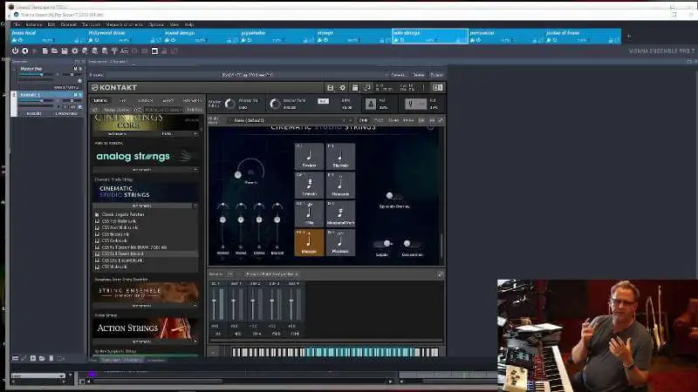Viewport: 698px width, 392px height.
Task: Select the Tremolo articulation tile
Action: coord(310,185)
